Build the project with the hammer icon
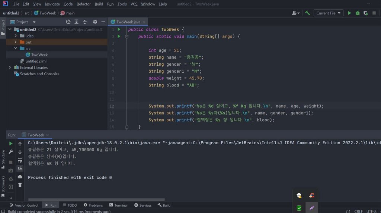 coord(307,13)
